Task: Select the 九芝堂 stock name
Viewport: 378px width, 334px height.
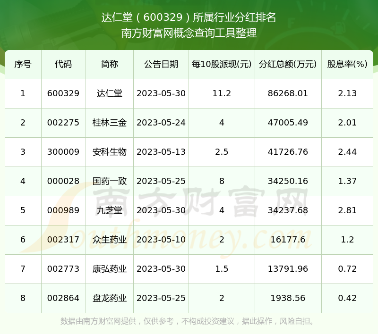Action: coord(110,210)
